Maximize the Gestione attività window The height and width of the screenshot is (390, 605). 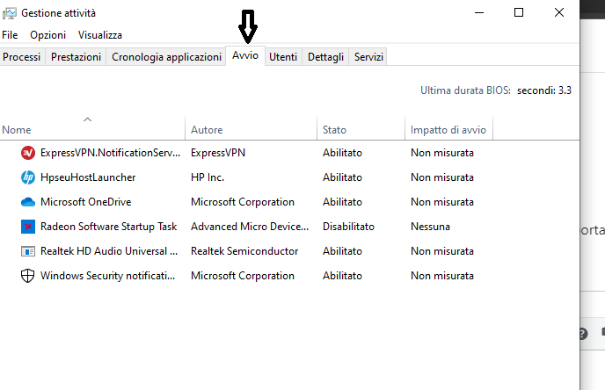tap(519, 12)
